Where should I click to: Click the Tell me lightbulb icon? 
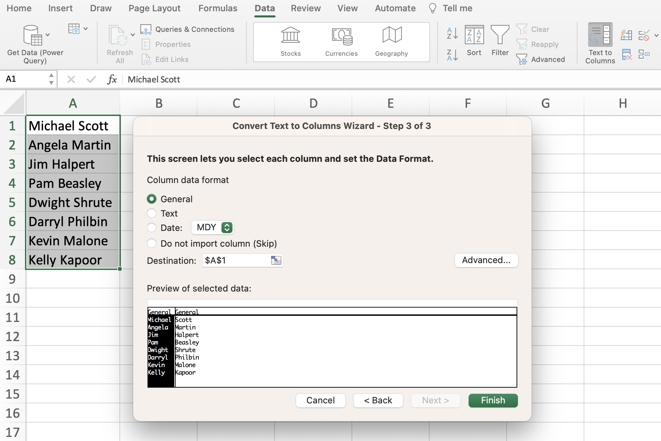[x=433, y=8]
